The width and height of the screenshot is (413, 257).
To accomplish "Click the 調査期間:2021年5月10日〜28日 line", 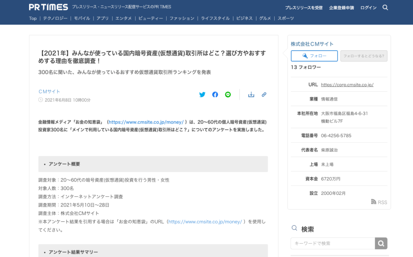I will [74, 205].
